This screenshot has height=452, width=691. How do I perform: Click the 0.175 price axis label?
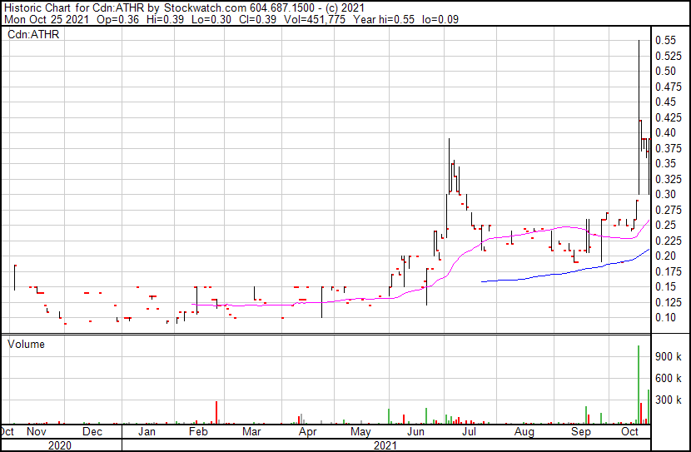(x=669, y=272)
